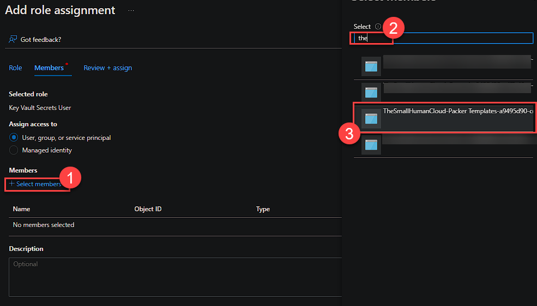The width and height of the screenshot is (537, 306).
Task: Switch to the Role tab
Action: (15, 68)
